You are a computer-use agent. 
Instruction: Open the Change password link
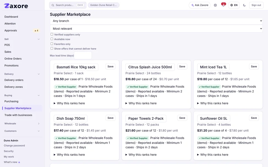tap(14, 146)
